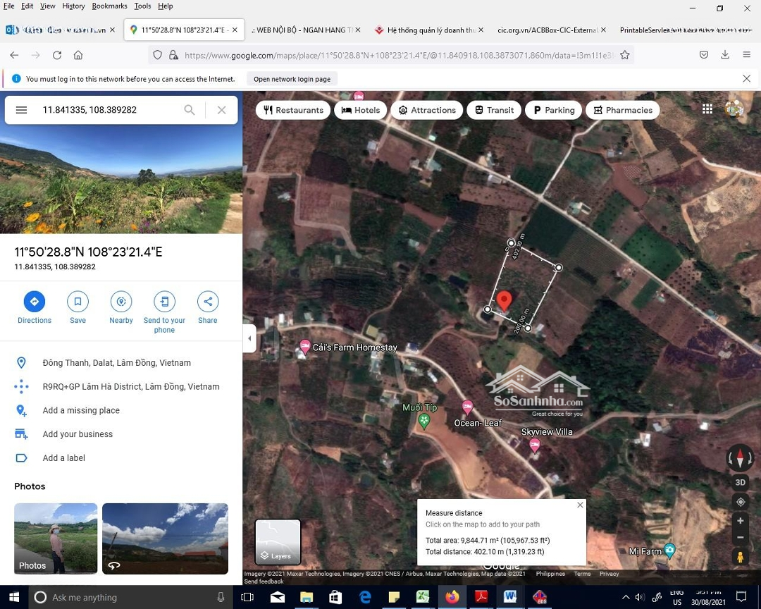The image size is (761, 609).
Task: Save this place with the Save icon
Action: pyautogui.click(x=78, y=302)
